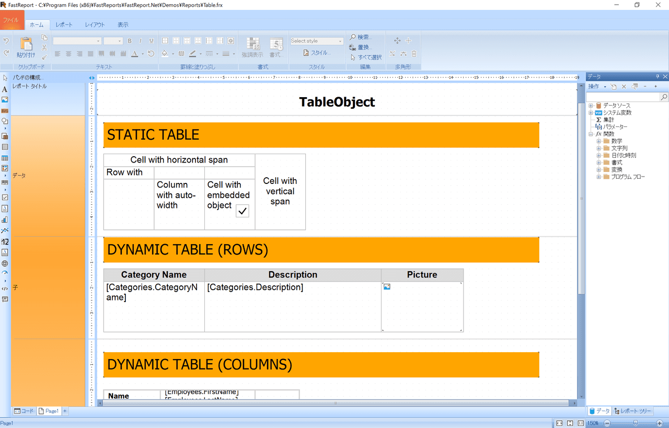
Task: Select the pointer tool
Action: (x=5, y=78)
